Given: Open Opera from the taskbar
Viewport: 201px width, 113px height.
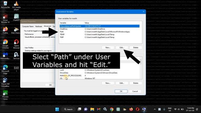Looking at the screenshot, I should coord(138,109).
